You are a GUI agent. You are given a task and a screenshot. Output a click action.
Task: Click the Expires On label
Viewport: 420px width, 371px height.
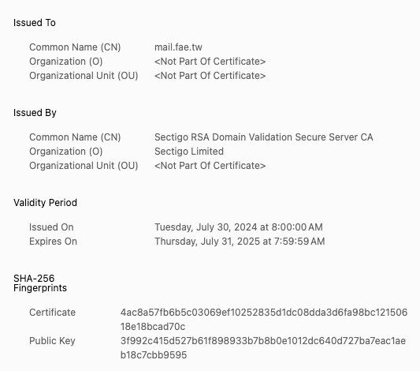(53, 242)
